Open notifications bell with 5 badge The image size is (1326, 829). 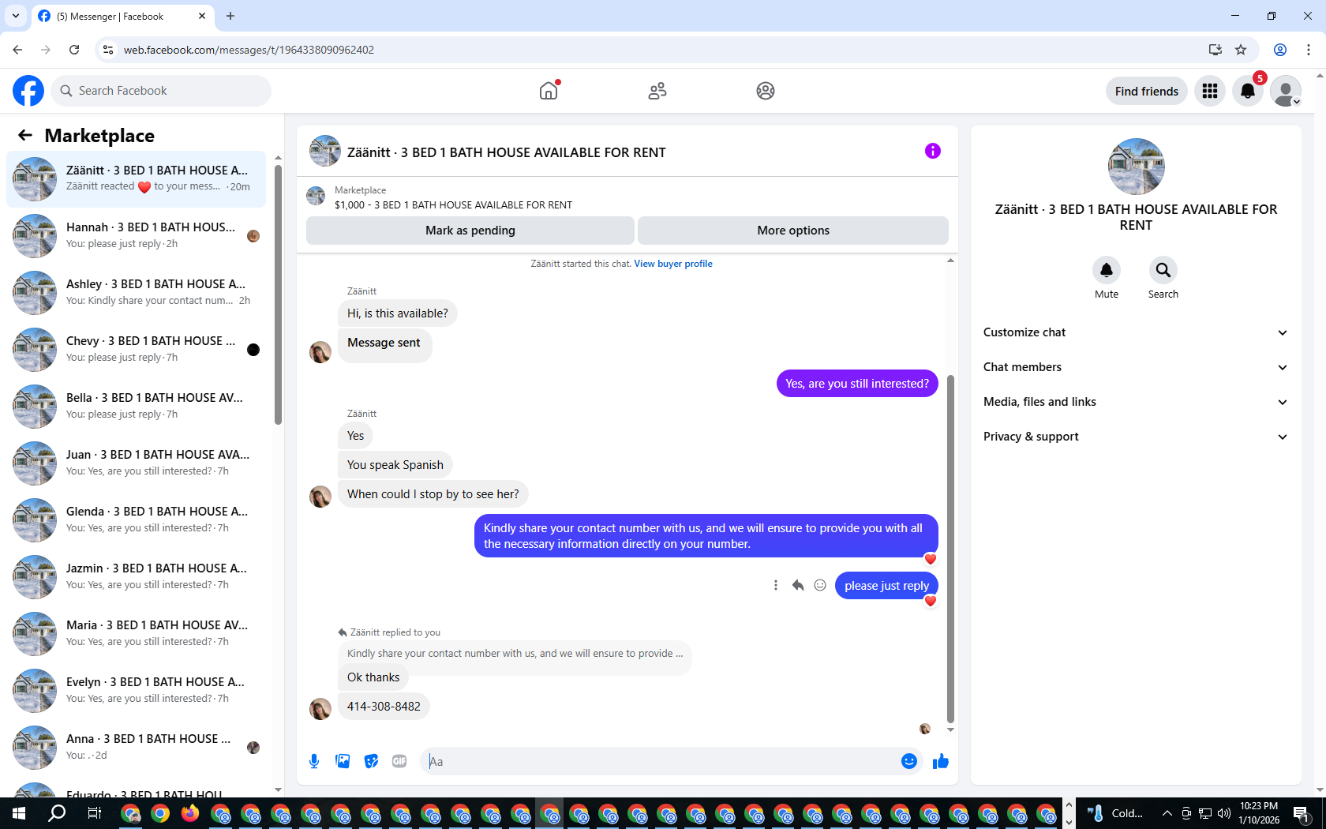point(1247,92)
